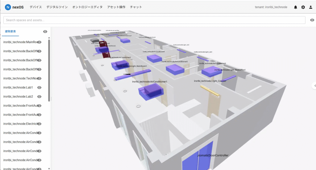Screen dimensions: 316x170
Task: Select the AirConditioner1 purple block in 3D view
Action: coord(151,91)
